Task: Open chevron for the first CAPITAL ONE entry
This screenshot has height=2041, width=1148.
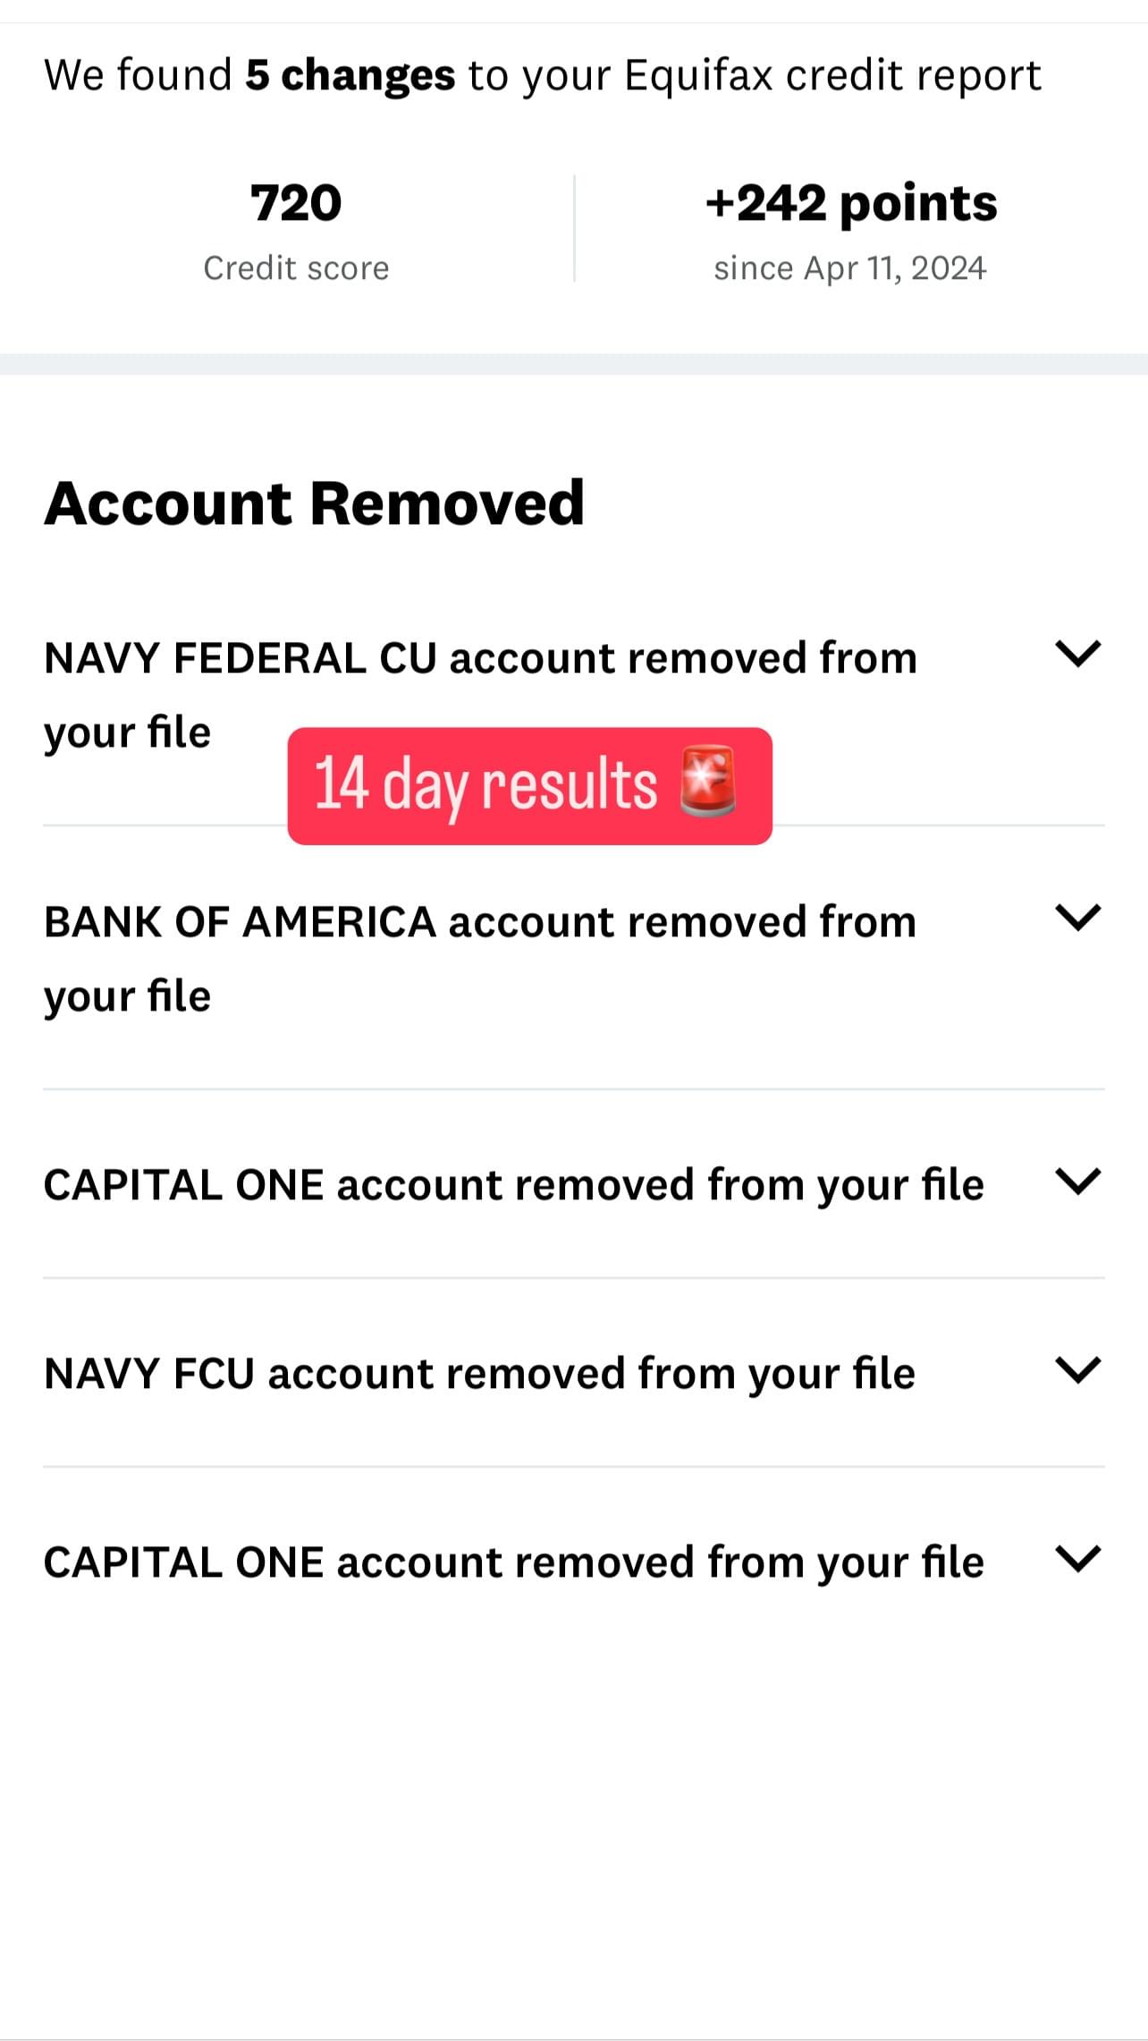Action: 1077,1181
